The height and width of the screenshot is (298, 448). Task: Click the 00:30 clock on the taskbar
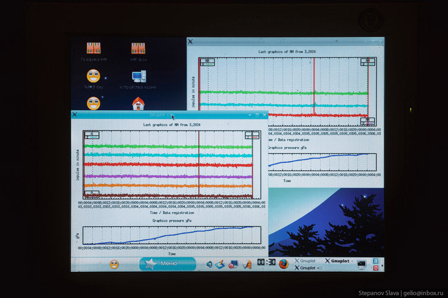pos(266,263)
